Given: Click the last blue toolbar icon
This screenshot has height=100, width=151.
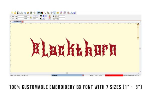Looking at the screenshot, I should point(75,13).
